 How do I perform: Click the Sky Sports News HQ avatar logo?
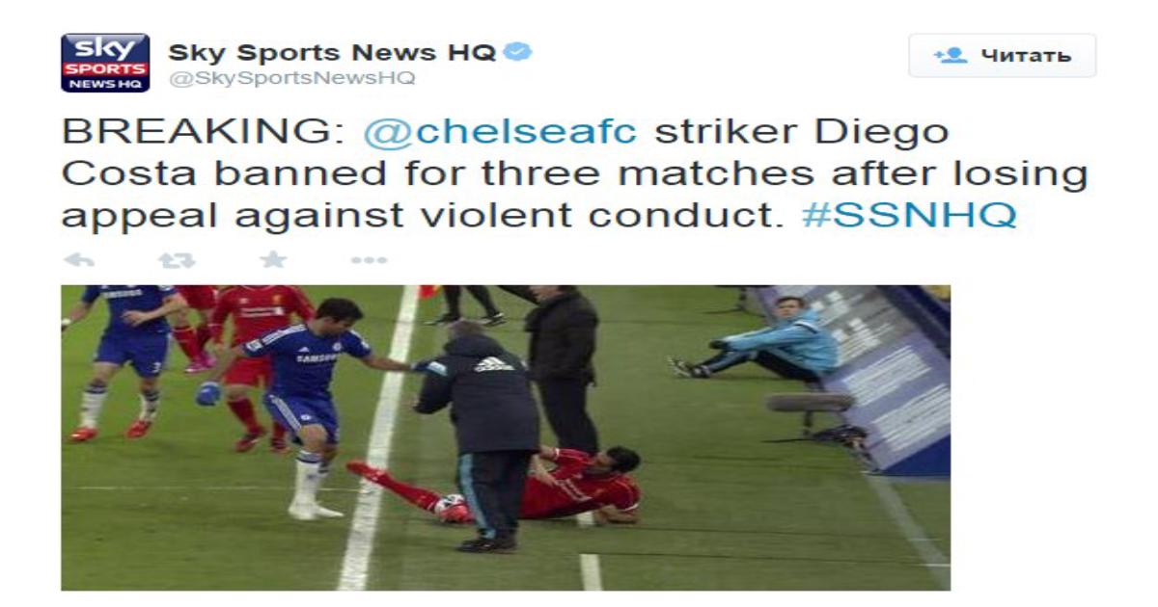pos(105,63)
